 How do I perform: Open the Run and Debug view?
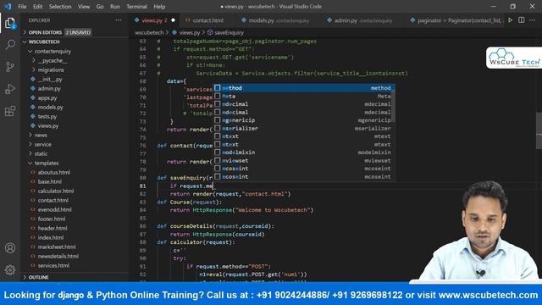coord(10,89)
